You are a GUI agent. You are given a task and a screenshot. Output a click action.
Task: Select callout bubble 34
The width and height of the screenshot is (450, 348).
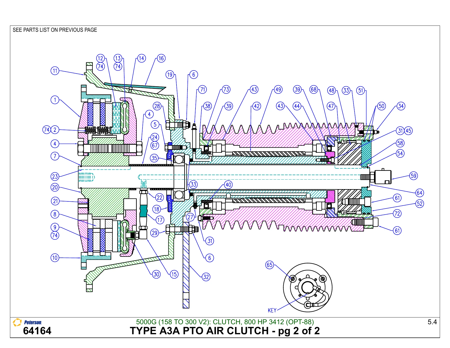(x=401, y=106)
